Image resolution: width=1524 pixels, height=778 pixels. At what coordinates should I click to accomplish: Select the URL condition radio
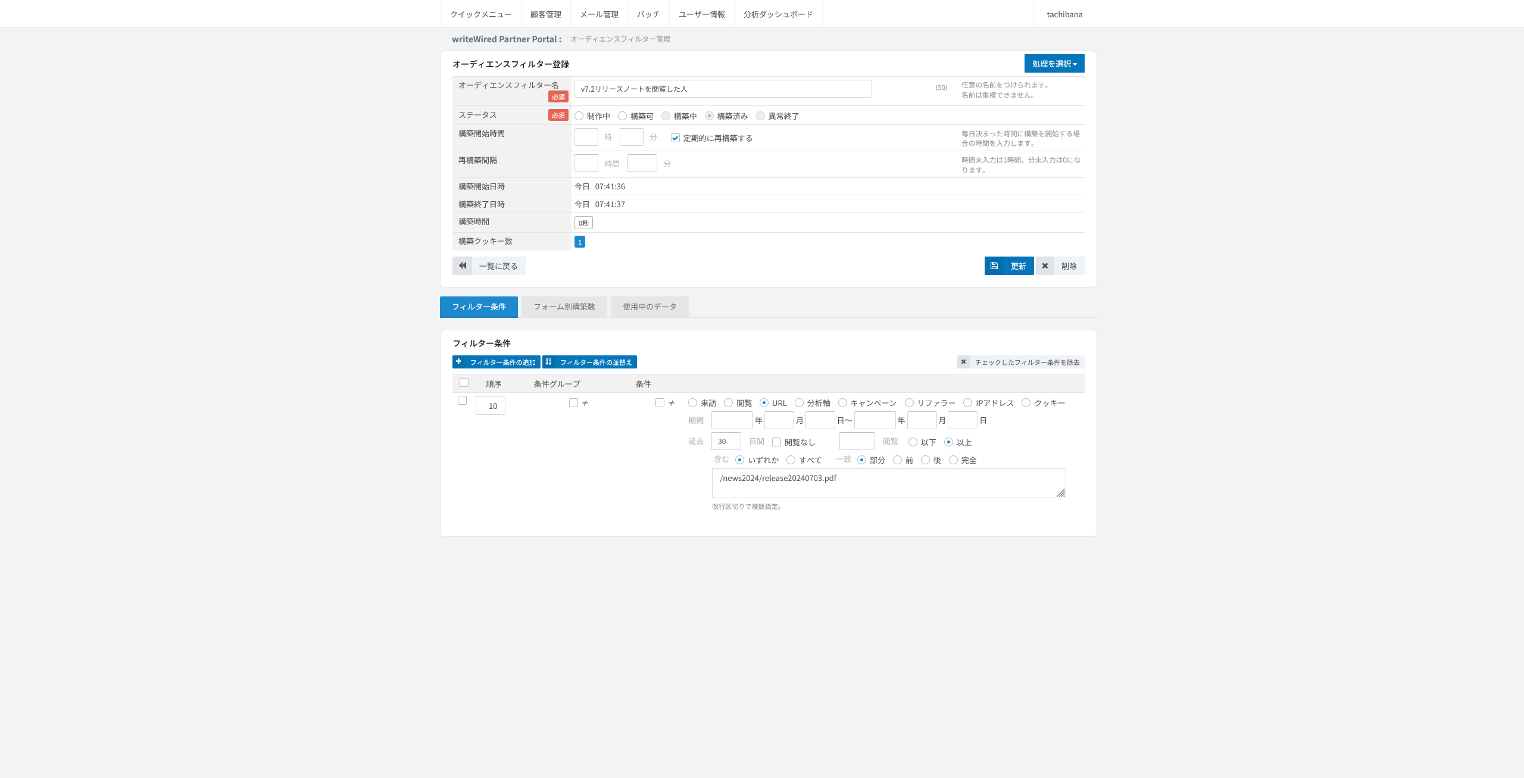click(764, 403)
